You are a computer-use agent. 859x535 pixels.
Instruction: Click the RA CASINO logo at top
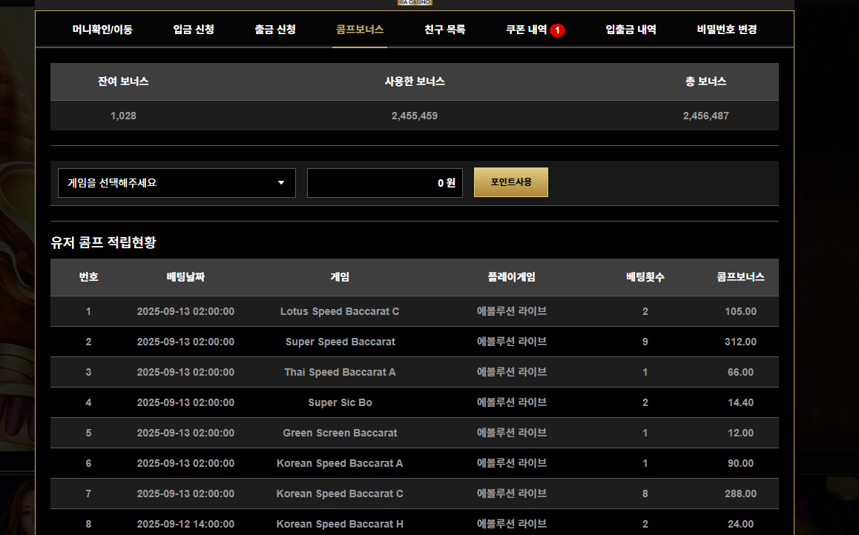[x=415, y=3]
